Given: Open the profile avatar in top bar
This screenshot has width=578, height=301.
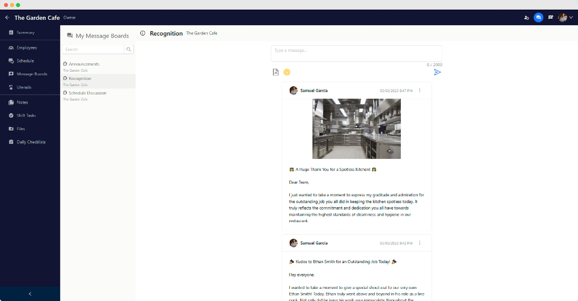Looking at the screenshot, I should pyautogui.click(x=562, y=17).
